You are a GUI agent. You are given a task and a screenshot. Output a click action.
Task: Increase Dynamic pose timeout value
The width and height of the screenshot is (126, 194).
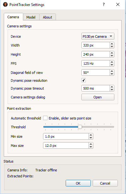point(112,87)
